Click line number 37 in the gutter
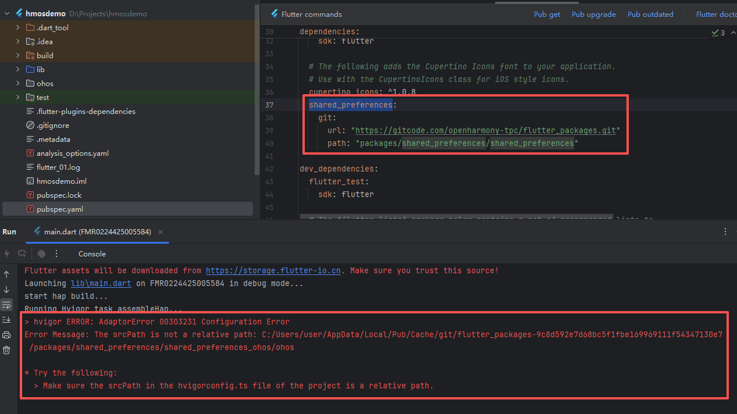This screenshot has height=414, width=737. (269, 105)
